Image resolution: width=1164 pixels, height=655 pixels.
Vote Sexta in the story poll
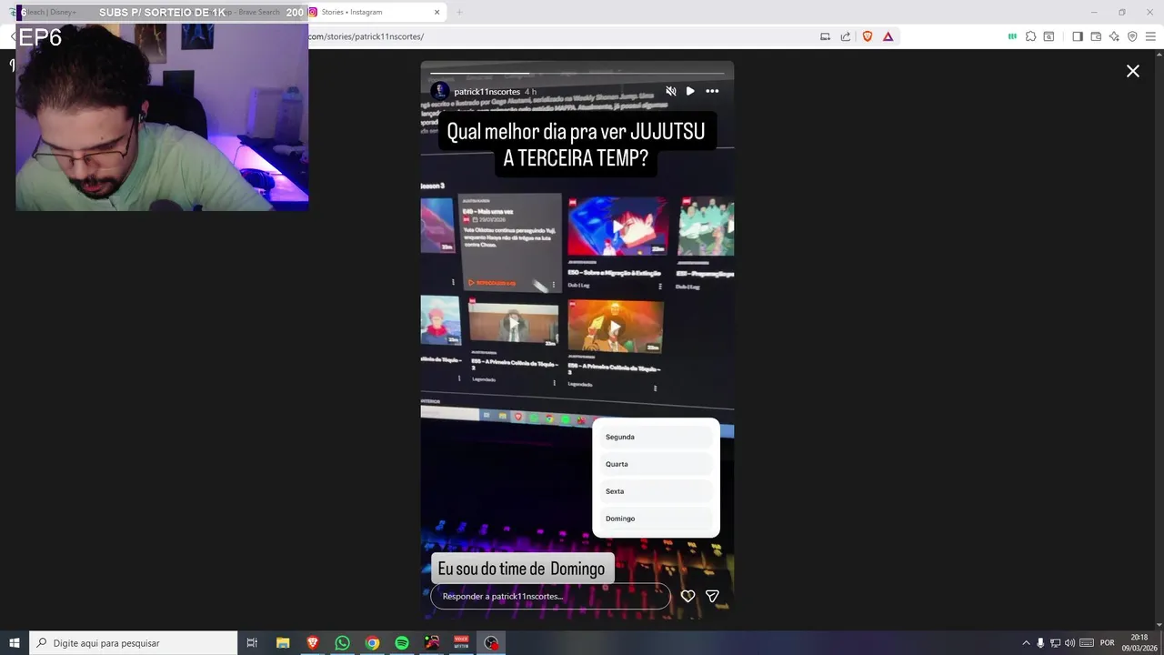[x=656, y=491]
